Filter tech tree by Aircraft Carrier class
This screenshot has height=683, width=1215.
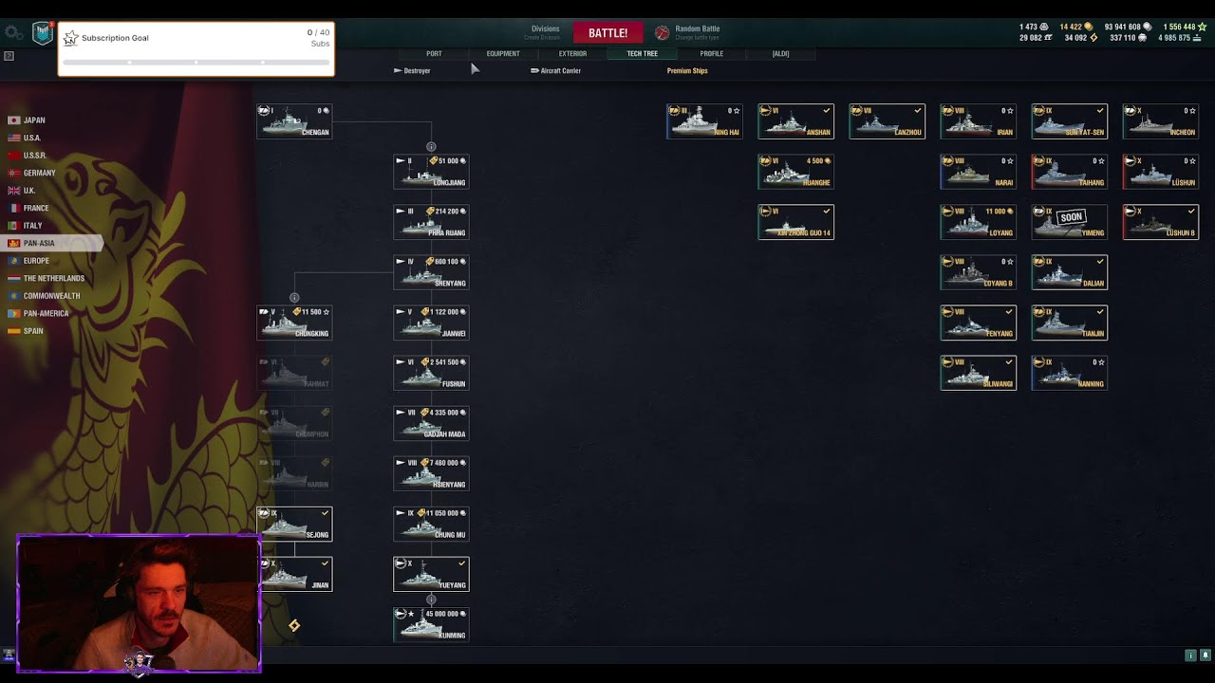tap(555, 70)
